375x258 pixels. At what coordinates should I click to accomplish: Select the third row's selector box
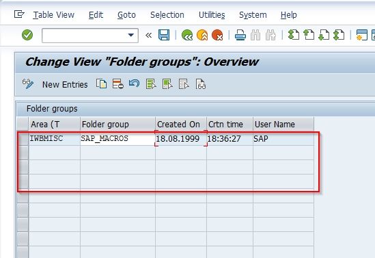point(23,167)
